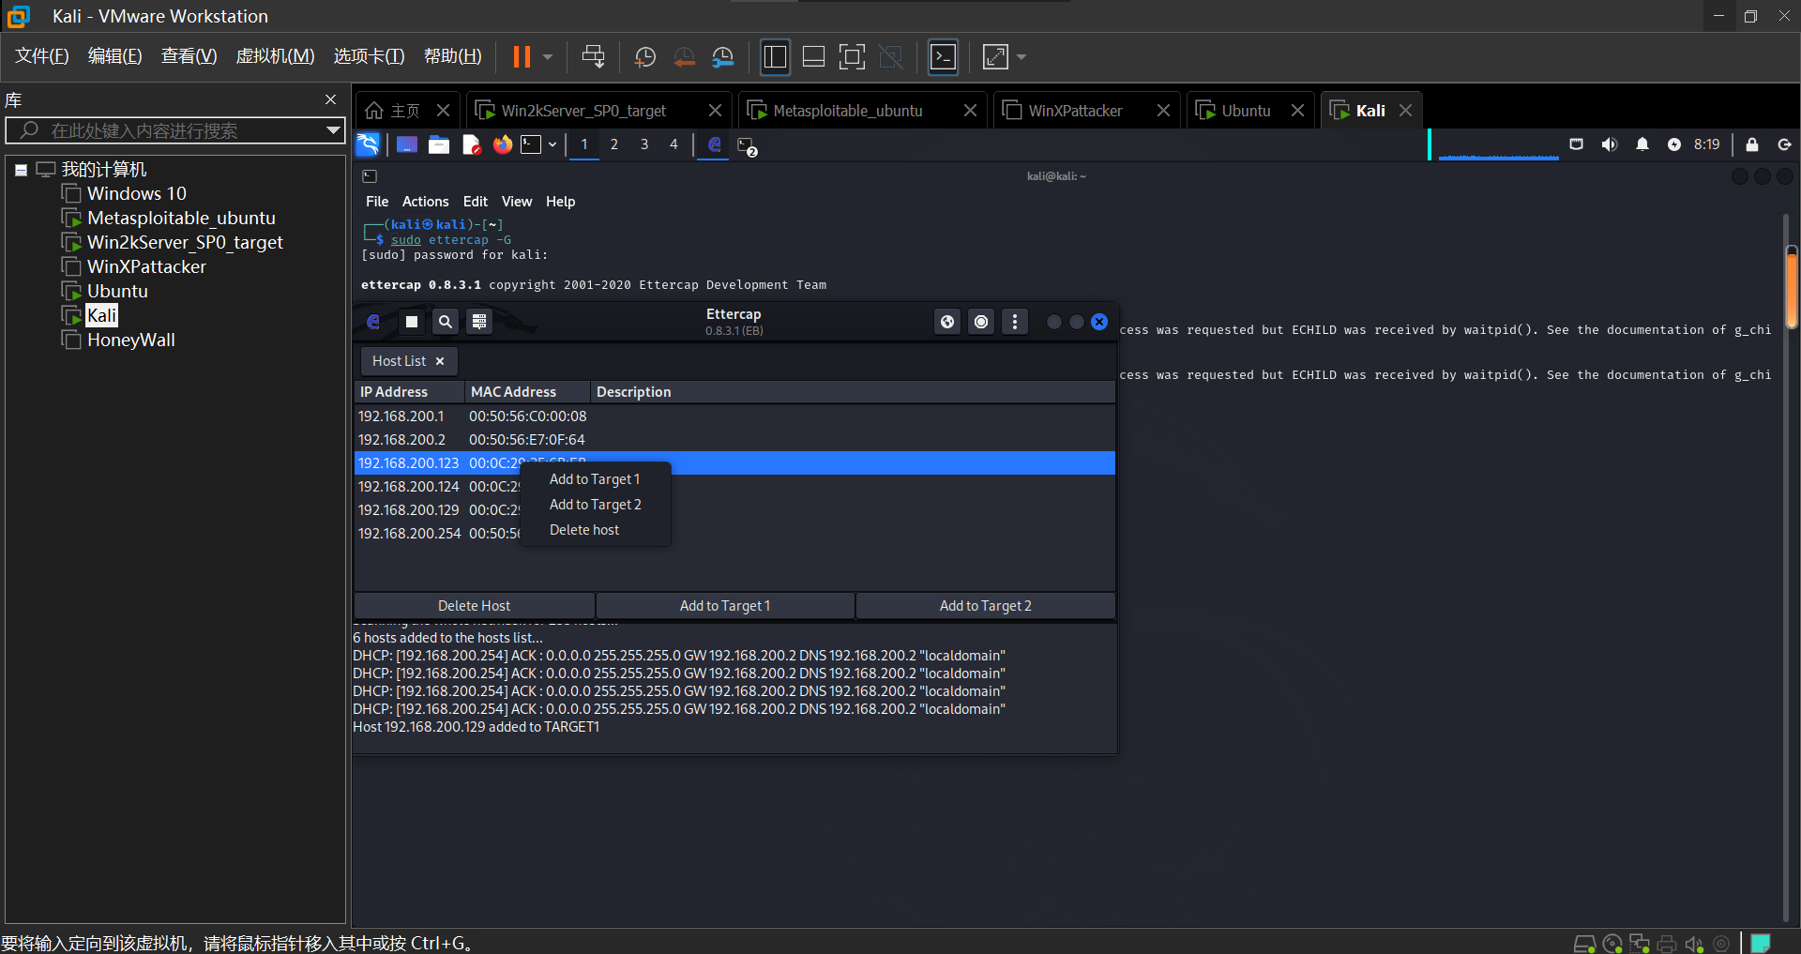Viewport: 1801px width, 954px height.
Task: Switch to Metasploitable_ubuntu VM tab
Action: click(x=848, y=111)
